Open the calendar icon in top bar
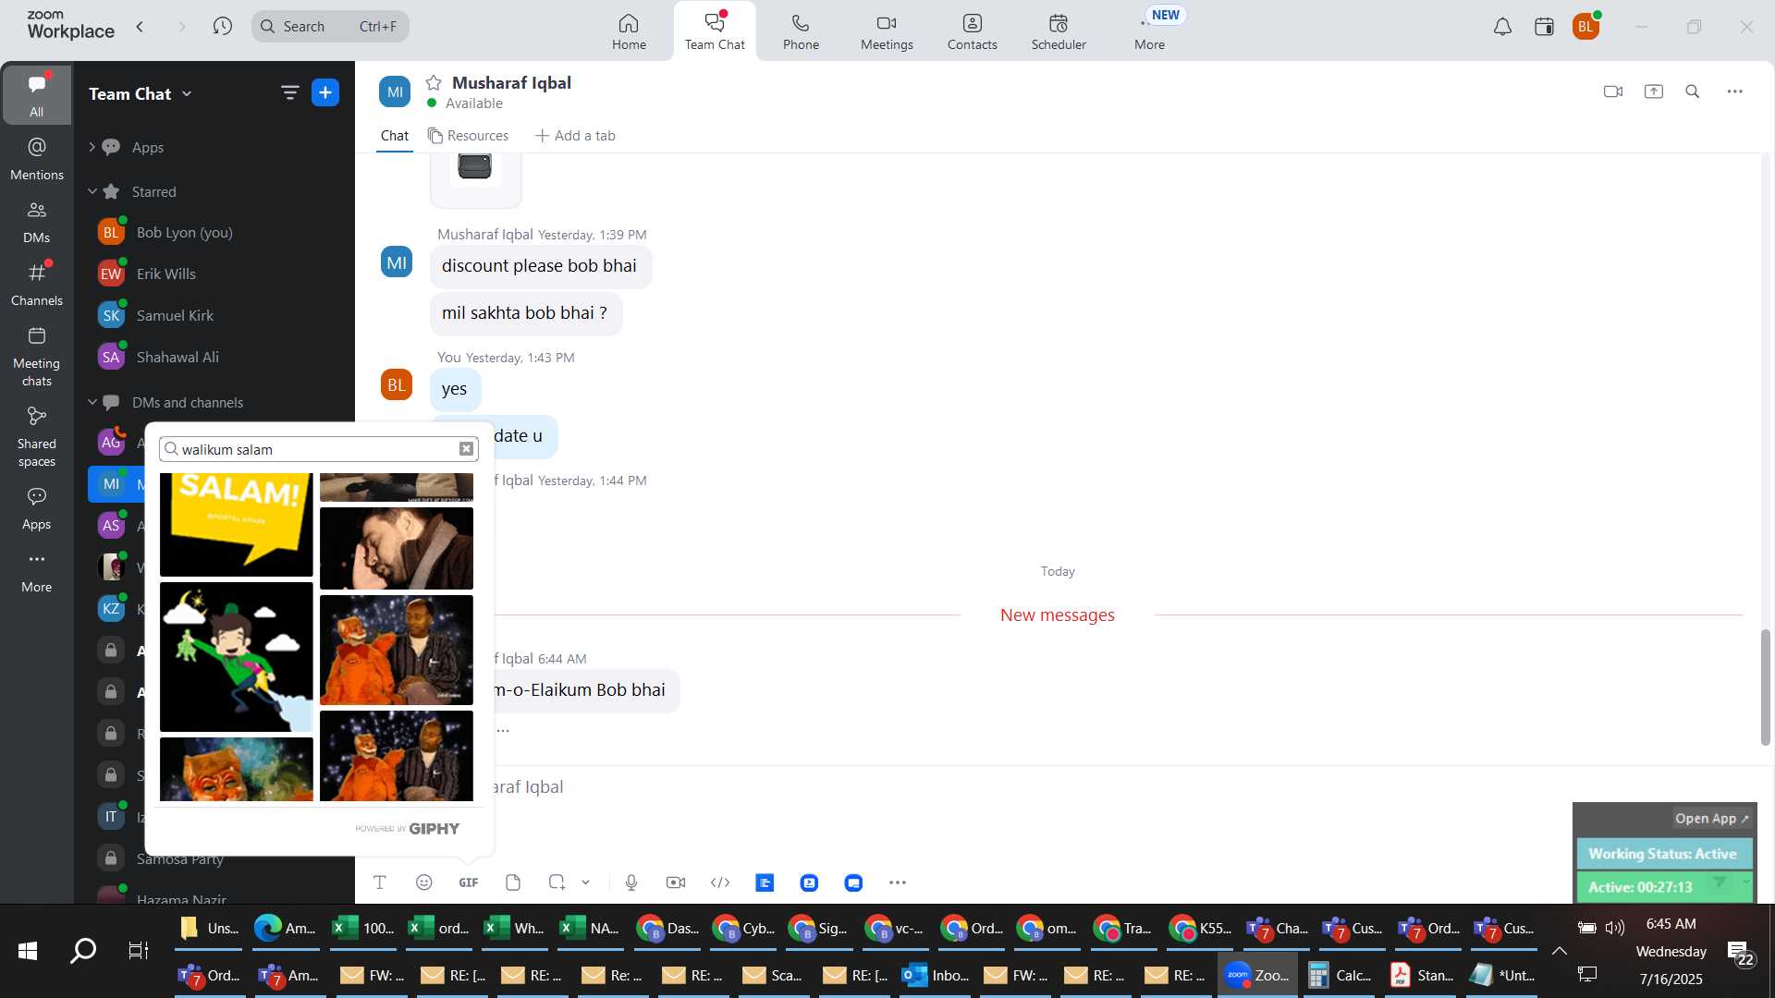This screenshot has width=1775, height=998. point(1544,27)
